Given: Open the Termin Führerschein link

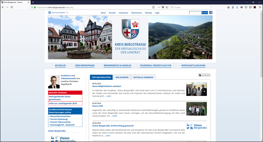Looking at the screenshot, I should coord(60,122).
